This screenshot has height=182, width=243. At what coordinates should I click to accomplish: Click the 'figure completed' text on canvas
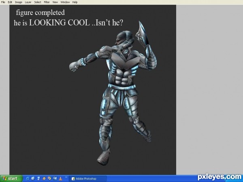(x=40, y=13)
